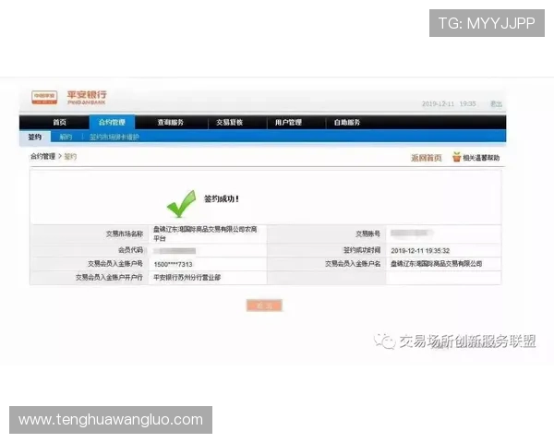Screen dimensions: 554x443
Task: Click 合约管理 in the breadcrumb
Action: 42,156
